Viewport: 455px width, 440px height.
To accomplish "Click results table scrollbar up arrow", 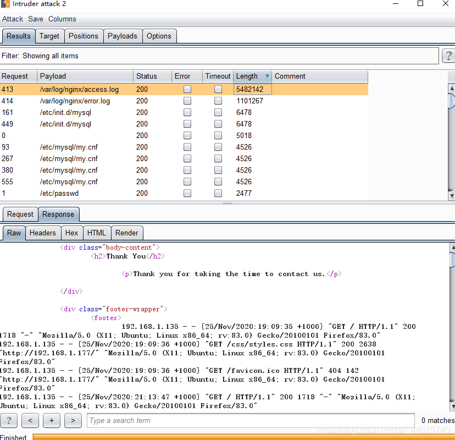I will pyautogui.click(x=452, y=88).
